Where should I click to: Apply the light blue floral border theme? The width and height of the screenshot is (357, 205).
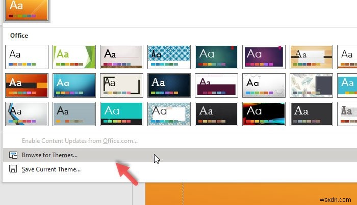[x=169, y=114]
